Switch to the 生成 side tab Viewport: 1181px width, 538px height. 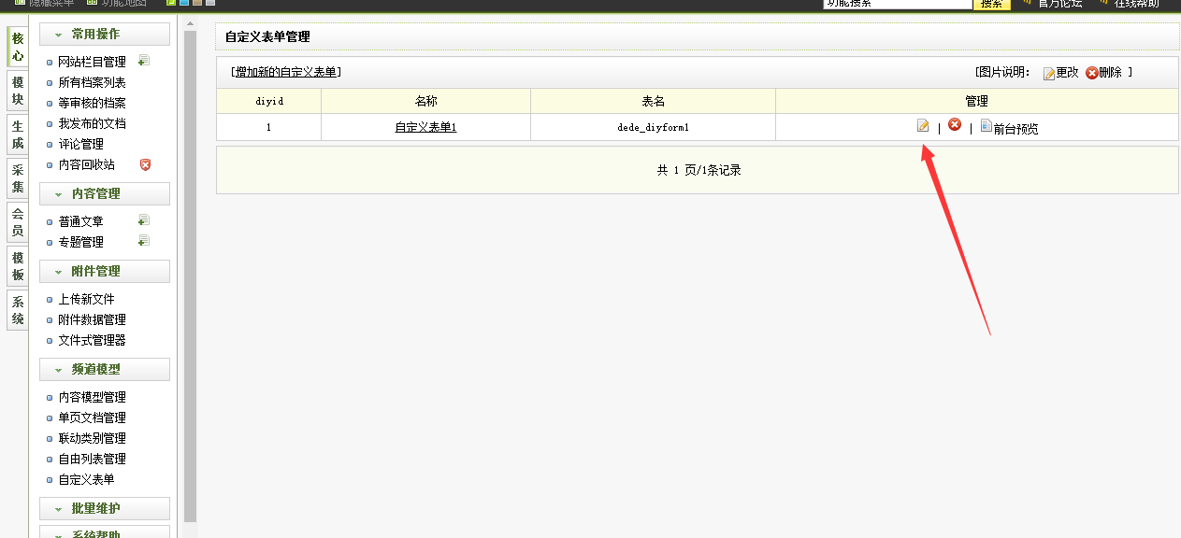pyautogui.click(x=17, y=134)
